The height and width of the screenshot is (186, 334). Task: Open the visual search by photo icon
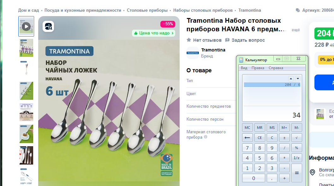coord(48,27)
